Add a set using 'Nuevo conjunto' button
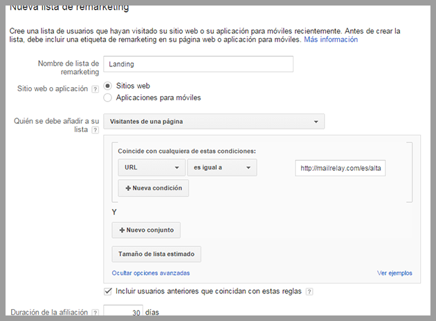 (146, 230)
